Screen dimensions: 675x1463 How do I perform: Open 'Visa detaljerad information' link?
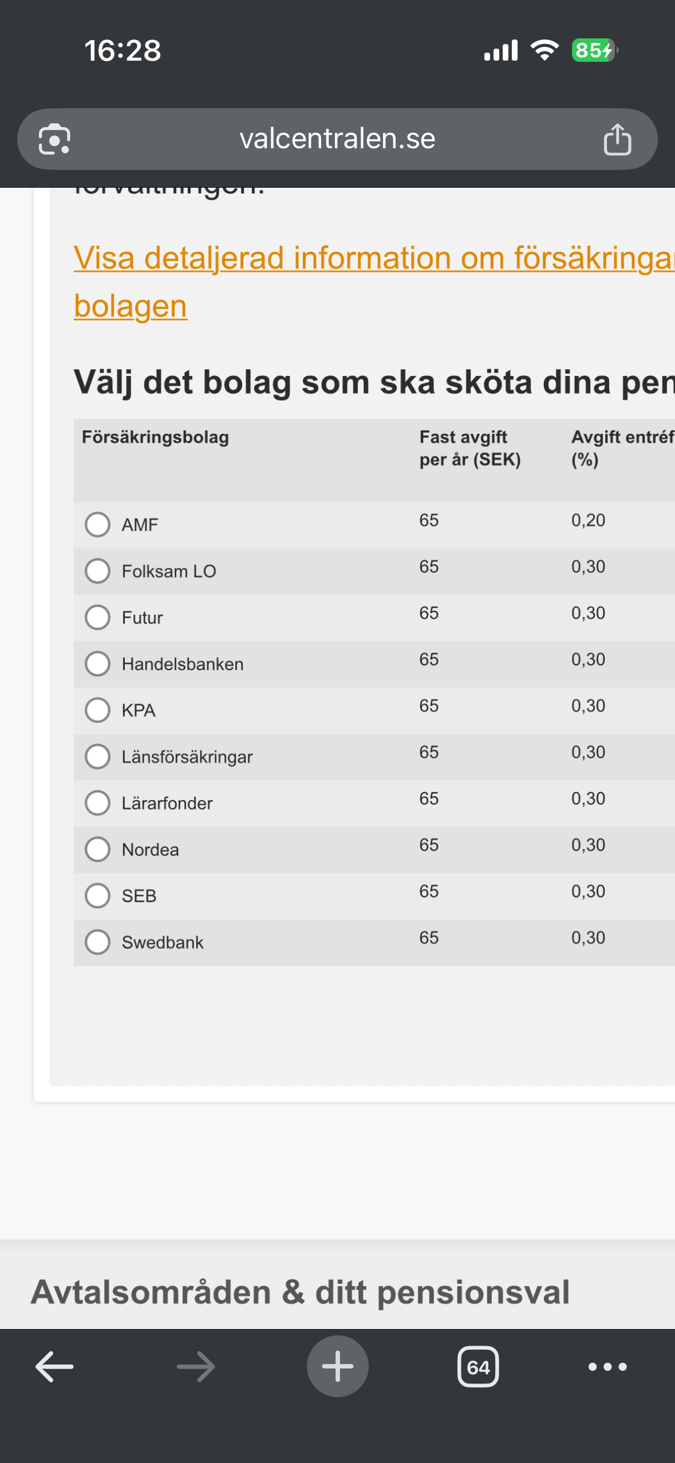374,282
